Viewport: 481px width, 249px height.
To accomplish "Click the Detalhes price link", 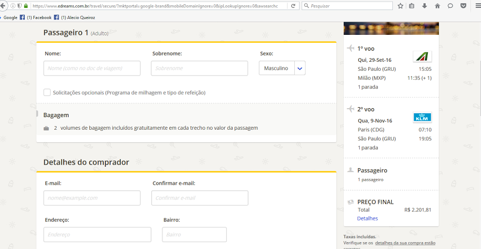I will click(x=367, y=218).
